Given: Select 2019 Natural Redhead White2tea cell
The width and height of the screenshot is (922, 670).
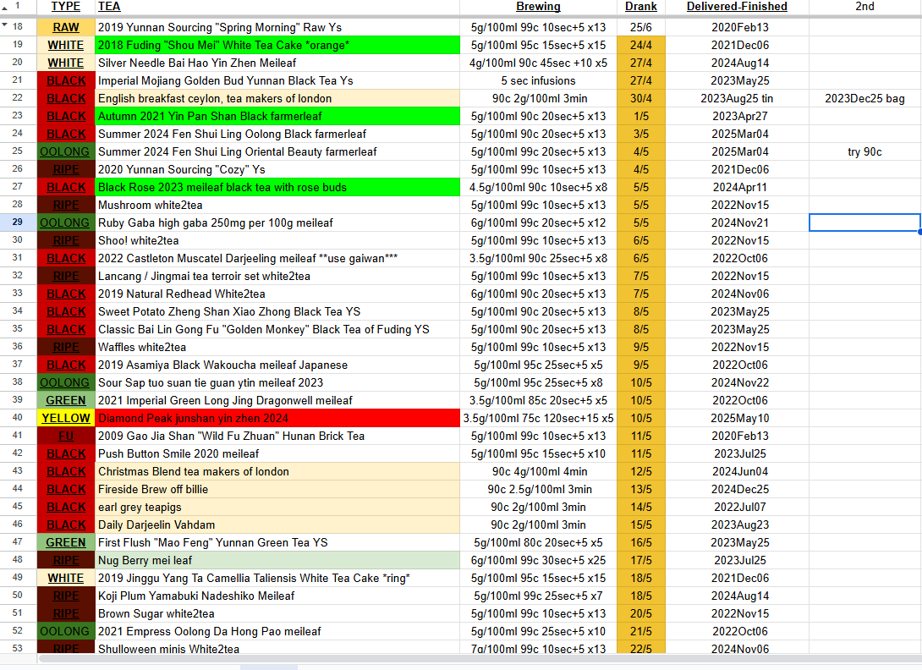Looking at the screenshot, I should coord(277,294).
